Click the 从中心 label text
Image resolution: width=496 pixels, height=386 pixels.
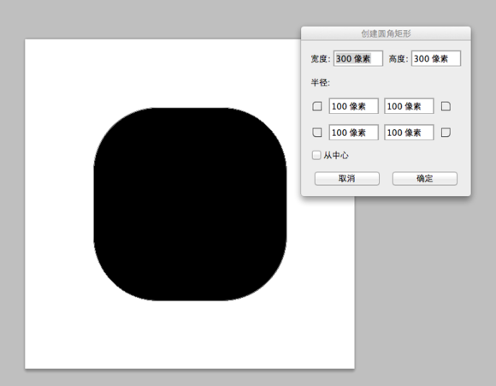336,155
